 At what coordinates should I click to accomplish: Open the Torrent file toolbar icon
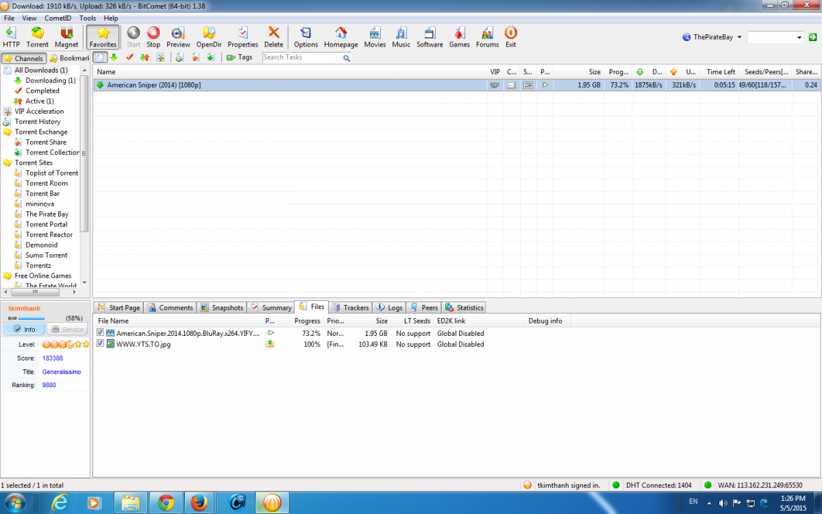pyautogui.click(x=38, y=37)
